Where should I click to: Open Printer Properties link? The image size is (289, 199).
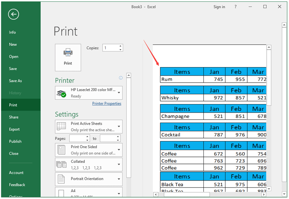107,103
